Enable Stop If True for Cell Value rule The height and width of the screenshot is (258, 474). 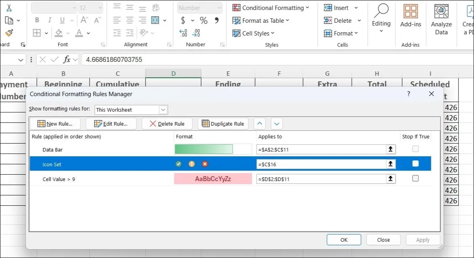415,179
